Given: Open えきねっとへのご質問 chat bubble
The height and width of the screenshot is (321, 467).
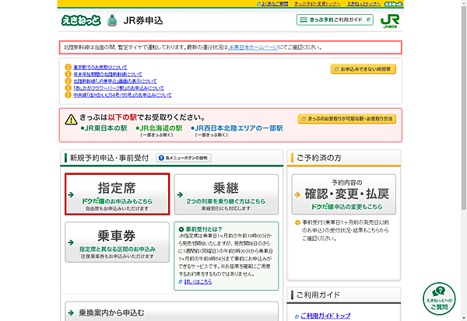Looking at the screenshot, I should pos(439,298).
